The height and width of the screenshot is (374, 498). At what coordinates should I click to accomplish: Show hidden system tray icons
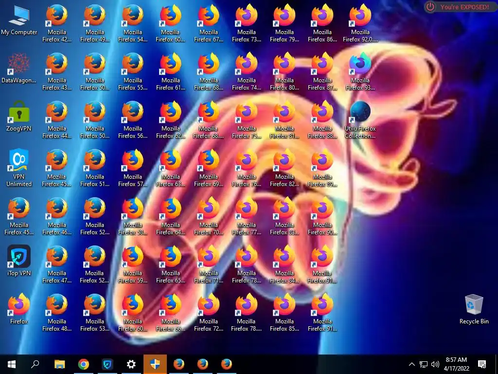[411, 364]
